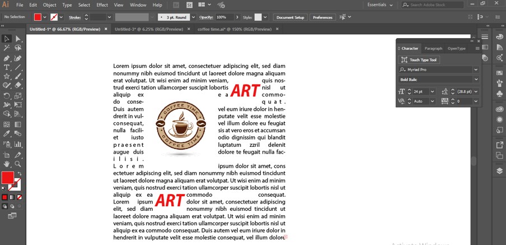Click in the Search Adobe Stock field
Screen dimensions: 506x245
click(433, 5)
